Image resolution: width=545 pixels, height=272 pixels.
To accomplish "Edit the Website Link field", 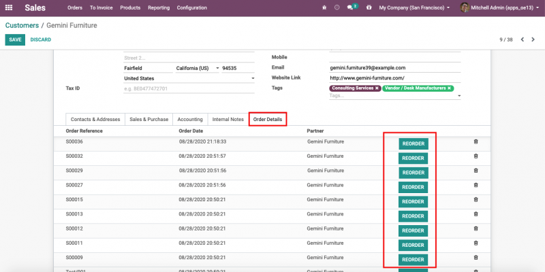I will (395, 78).
